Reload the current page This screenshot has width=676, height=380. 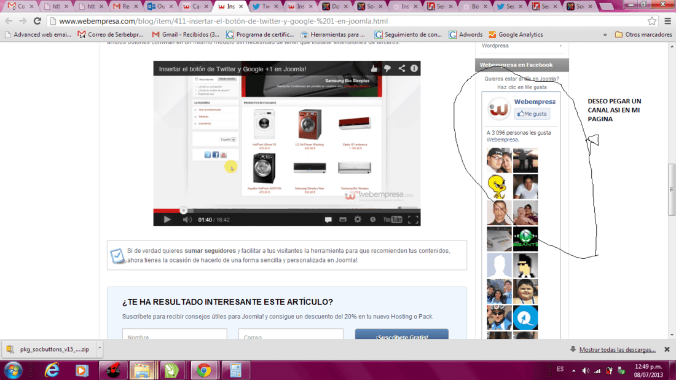[37, 21]
